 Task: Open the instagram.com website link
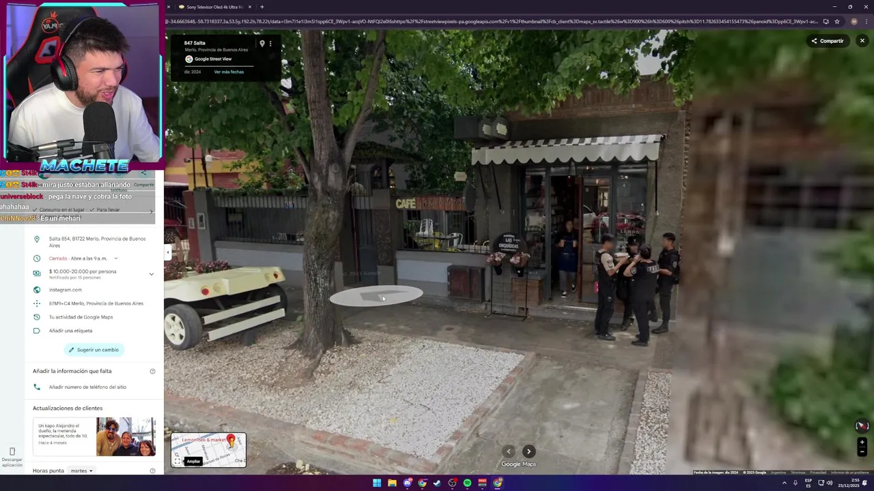66,290
